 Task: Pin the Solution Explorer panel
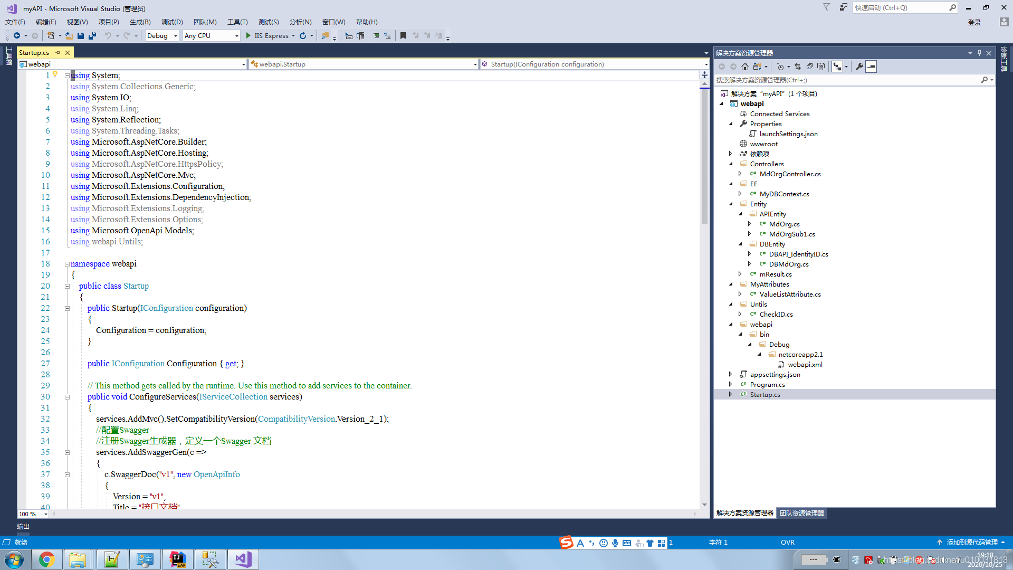(x=979, y=53)
